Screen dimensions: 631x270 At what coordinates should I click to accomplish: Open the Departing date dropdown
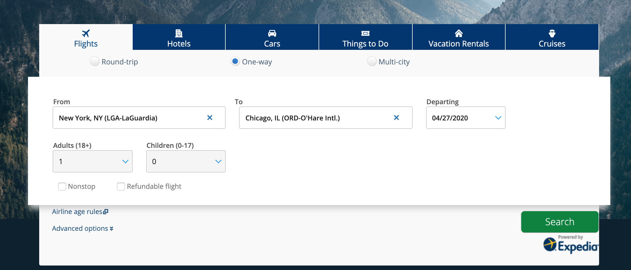(466, 118)
